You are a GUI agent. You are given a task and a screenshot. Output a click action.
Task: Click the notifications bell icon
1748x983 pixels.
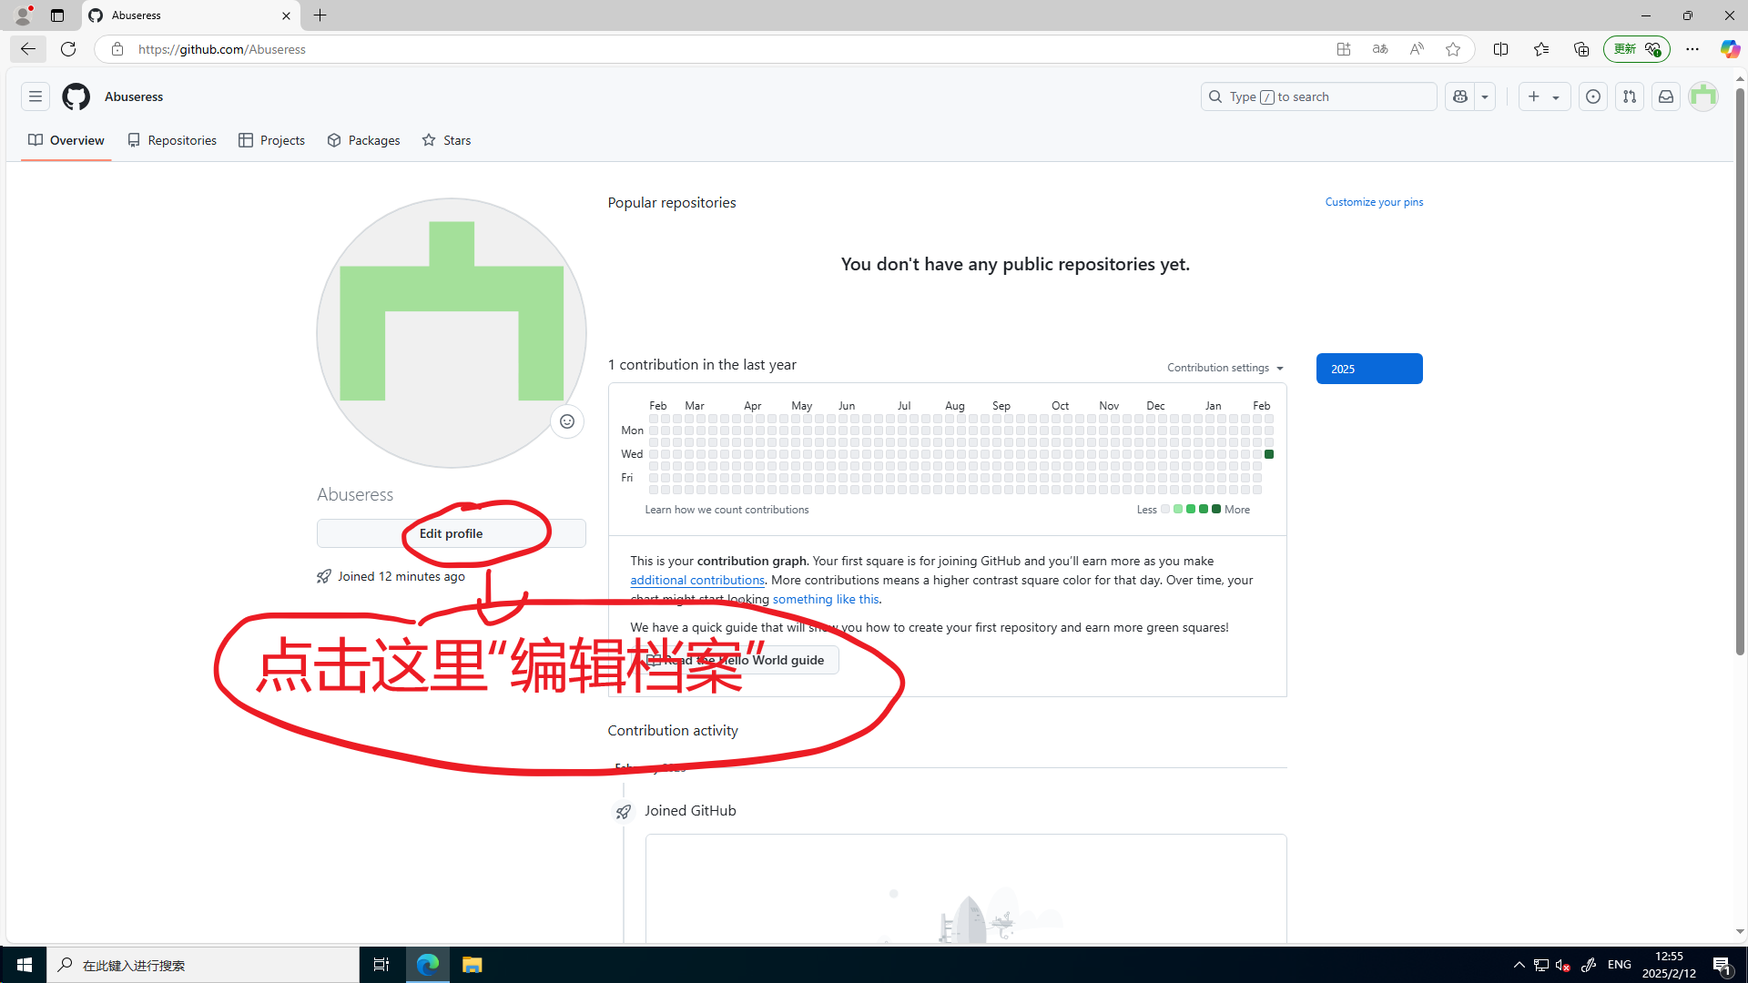coord(1666,96)
